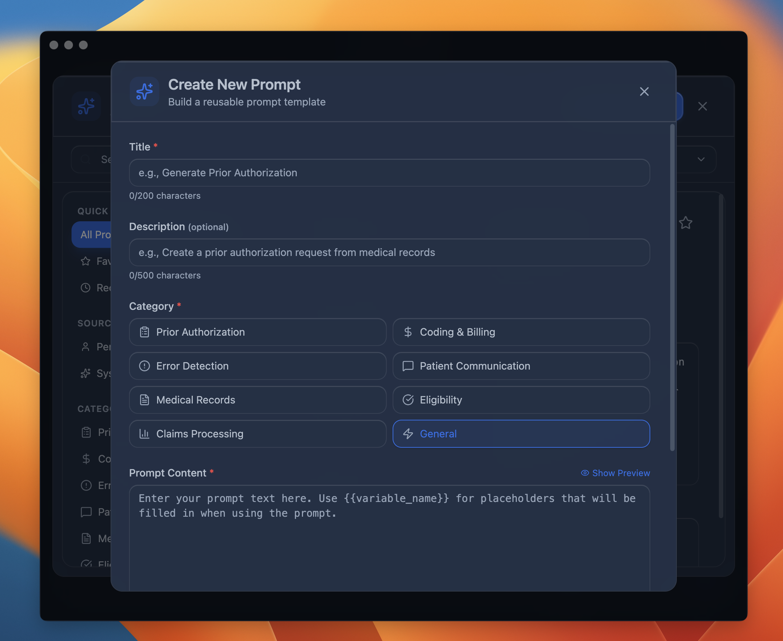The height and width of the screenshot is (641, 783).
Task: Click the bar chart icon for Claims Processing
Action: click(144, 434)
